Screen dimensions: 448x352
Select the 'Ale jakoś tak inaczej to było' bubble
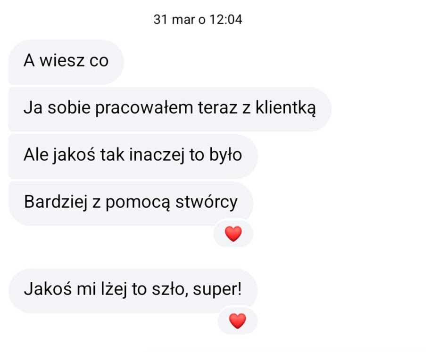pos(133,156)
